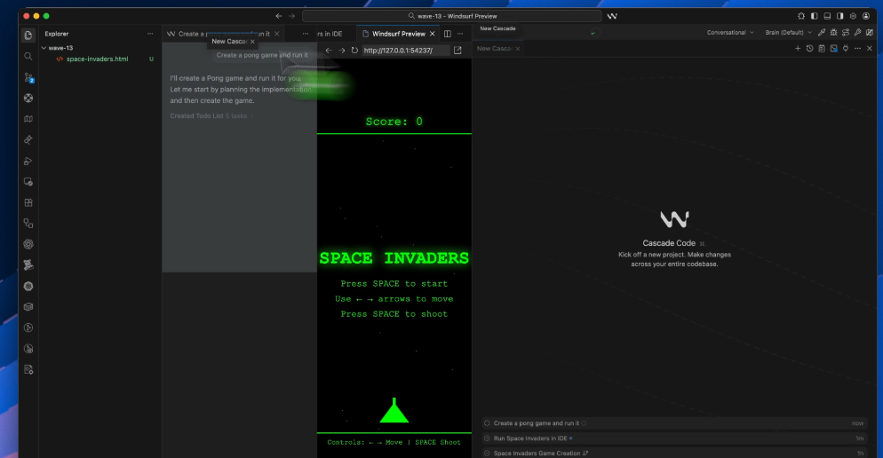Open conversation Run Space Invaders in IDE

673,438
